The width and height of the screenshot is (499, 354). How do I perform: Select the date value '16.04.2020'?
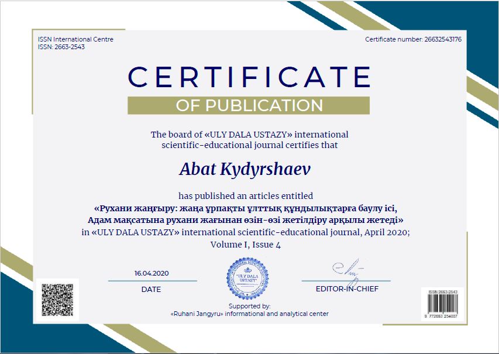152,273
